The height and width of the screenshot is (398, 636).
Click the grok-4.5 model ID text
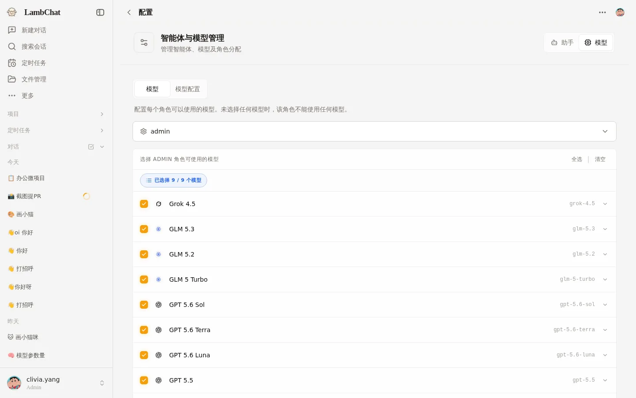(x=582, y=204)
